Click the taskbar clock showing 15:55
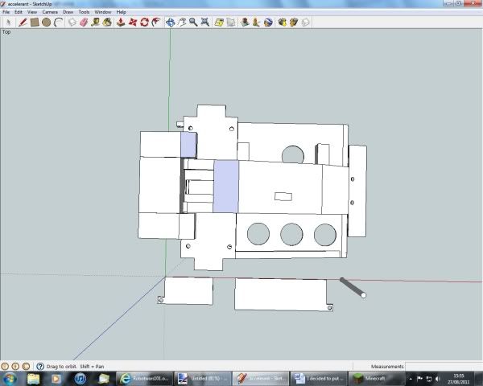483x386 pixels. [459, 379]
